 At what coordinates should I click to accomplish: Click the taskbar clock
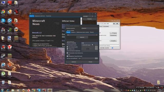pyautogui.click(x=159, y=90)
